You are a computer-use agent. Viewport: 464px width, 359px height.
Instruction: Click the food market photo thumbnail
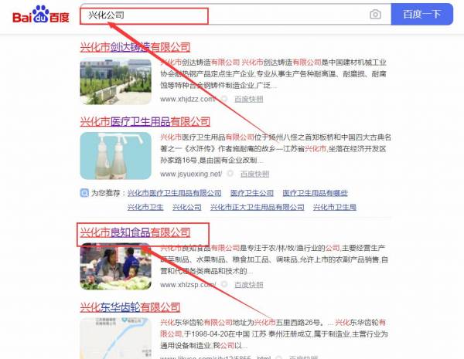pyautogui.click(x=116, y=266)
